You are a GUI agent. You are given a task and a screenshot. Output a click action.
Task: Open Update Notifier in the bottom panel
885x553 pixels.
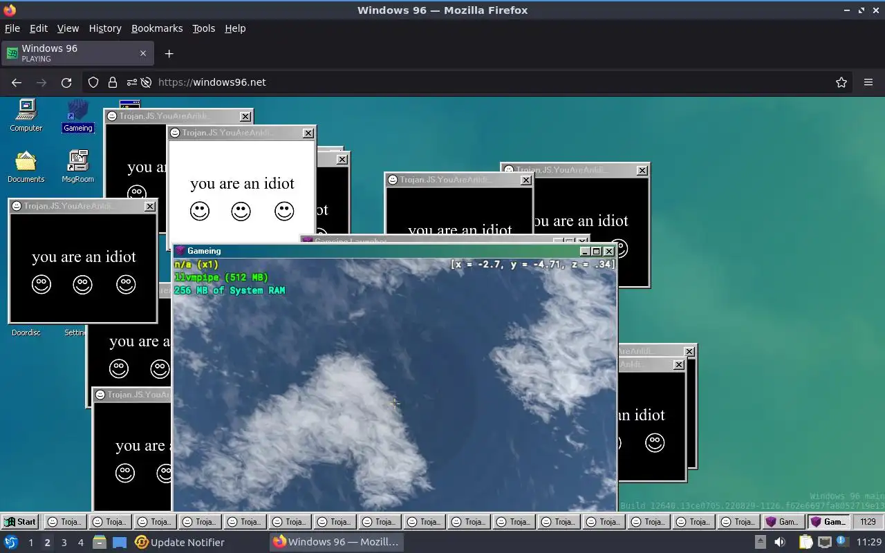click(x=180, y=543)
